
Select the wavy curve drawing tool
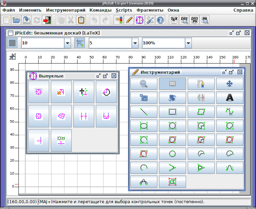tap(230, 112)
